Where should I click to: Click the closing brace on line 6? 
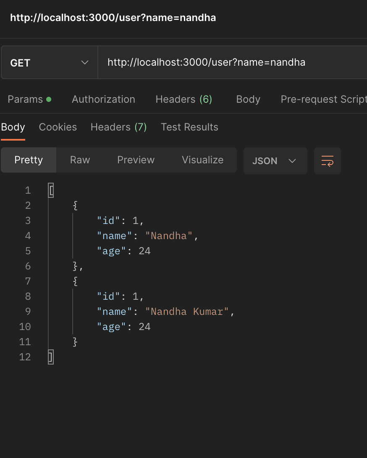point(75,266)
